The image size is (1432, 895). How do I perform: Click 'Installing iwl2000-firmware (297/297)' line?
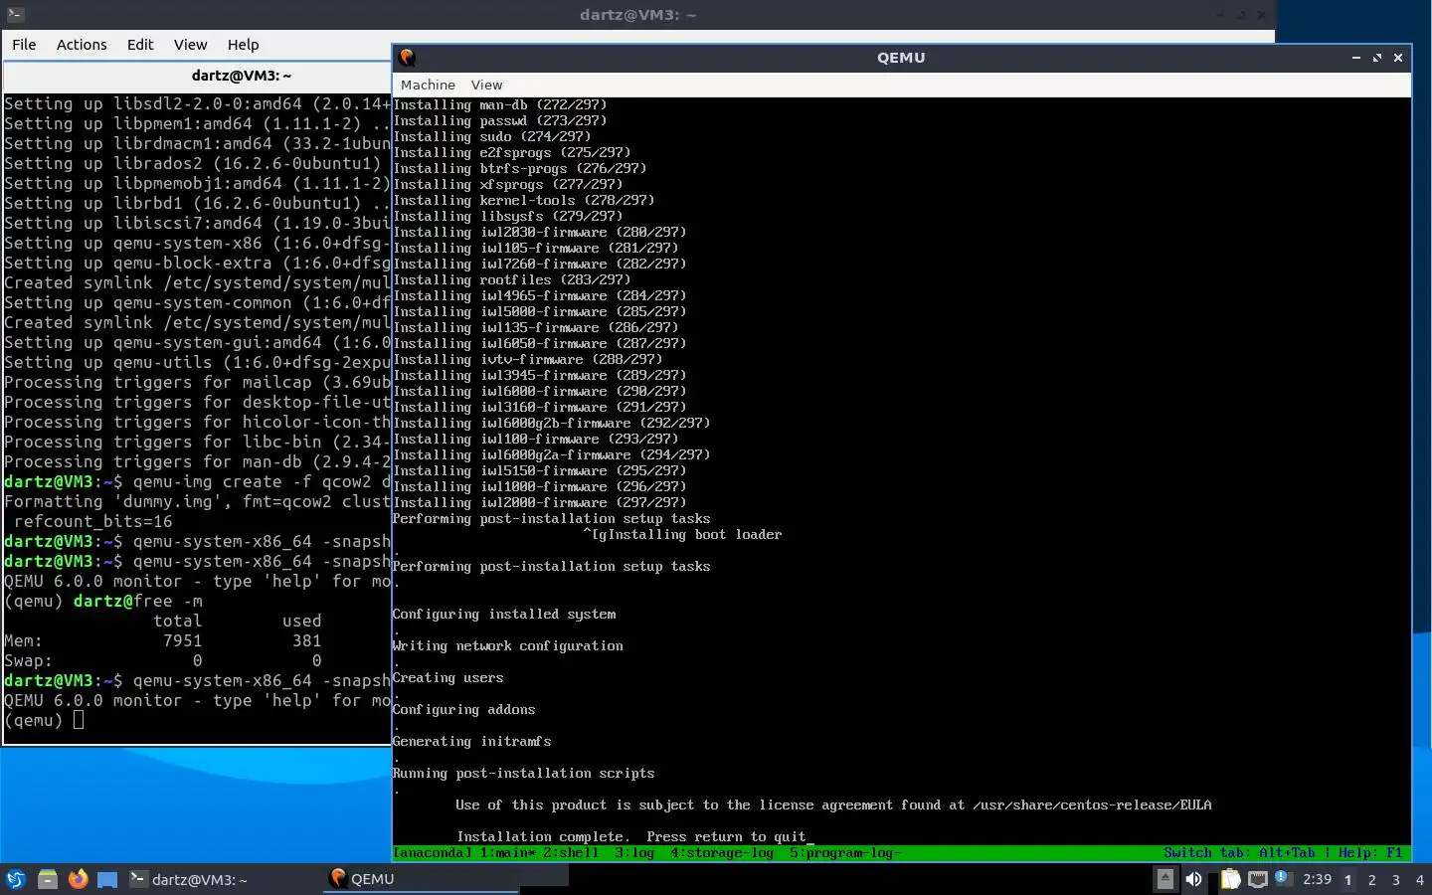[x=539, y=503]
